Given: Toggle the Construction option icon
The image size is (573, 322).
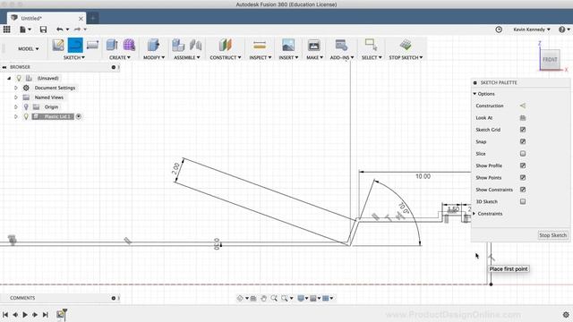Looking at the screenshot, I should click(x=523, y=106).
